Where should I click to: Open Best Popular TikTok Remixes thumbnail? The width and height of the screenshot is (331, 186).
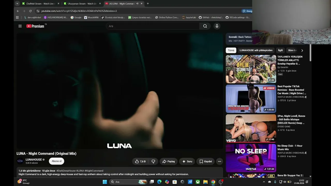[251, 99]
